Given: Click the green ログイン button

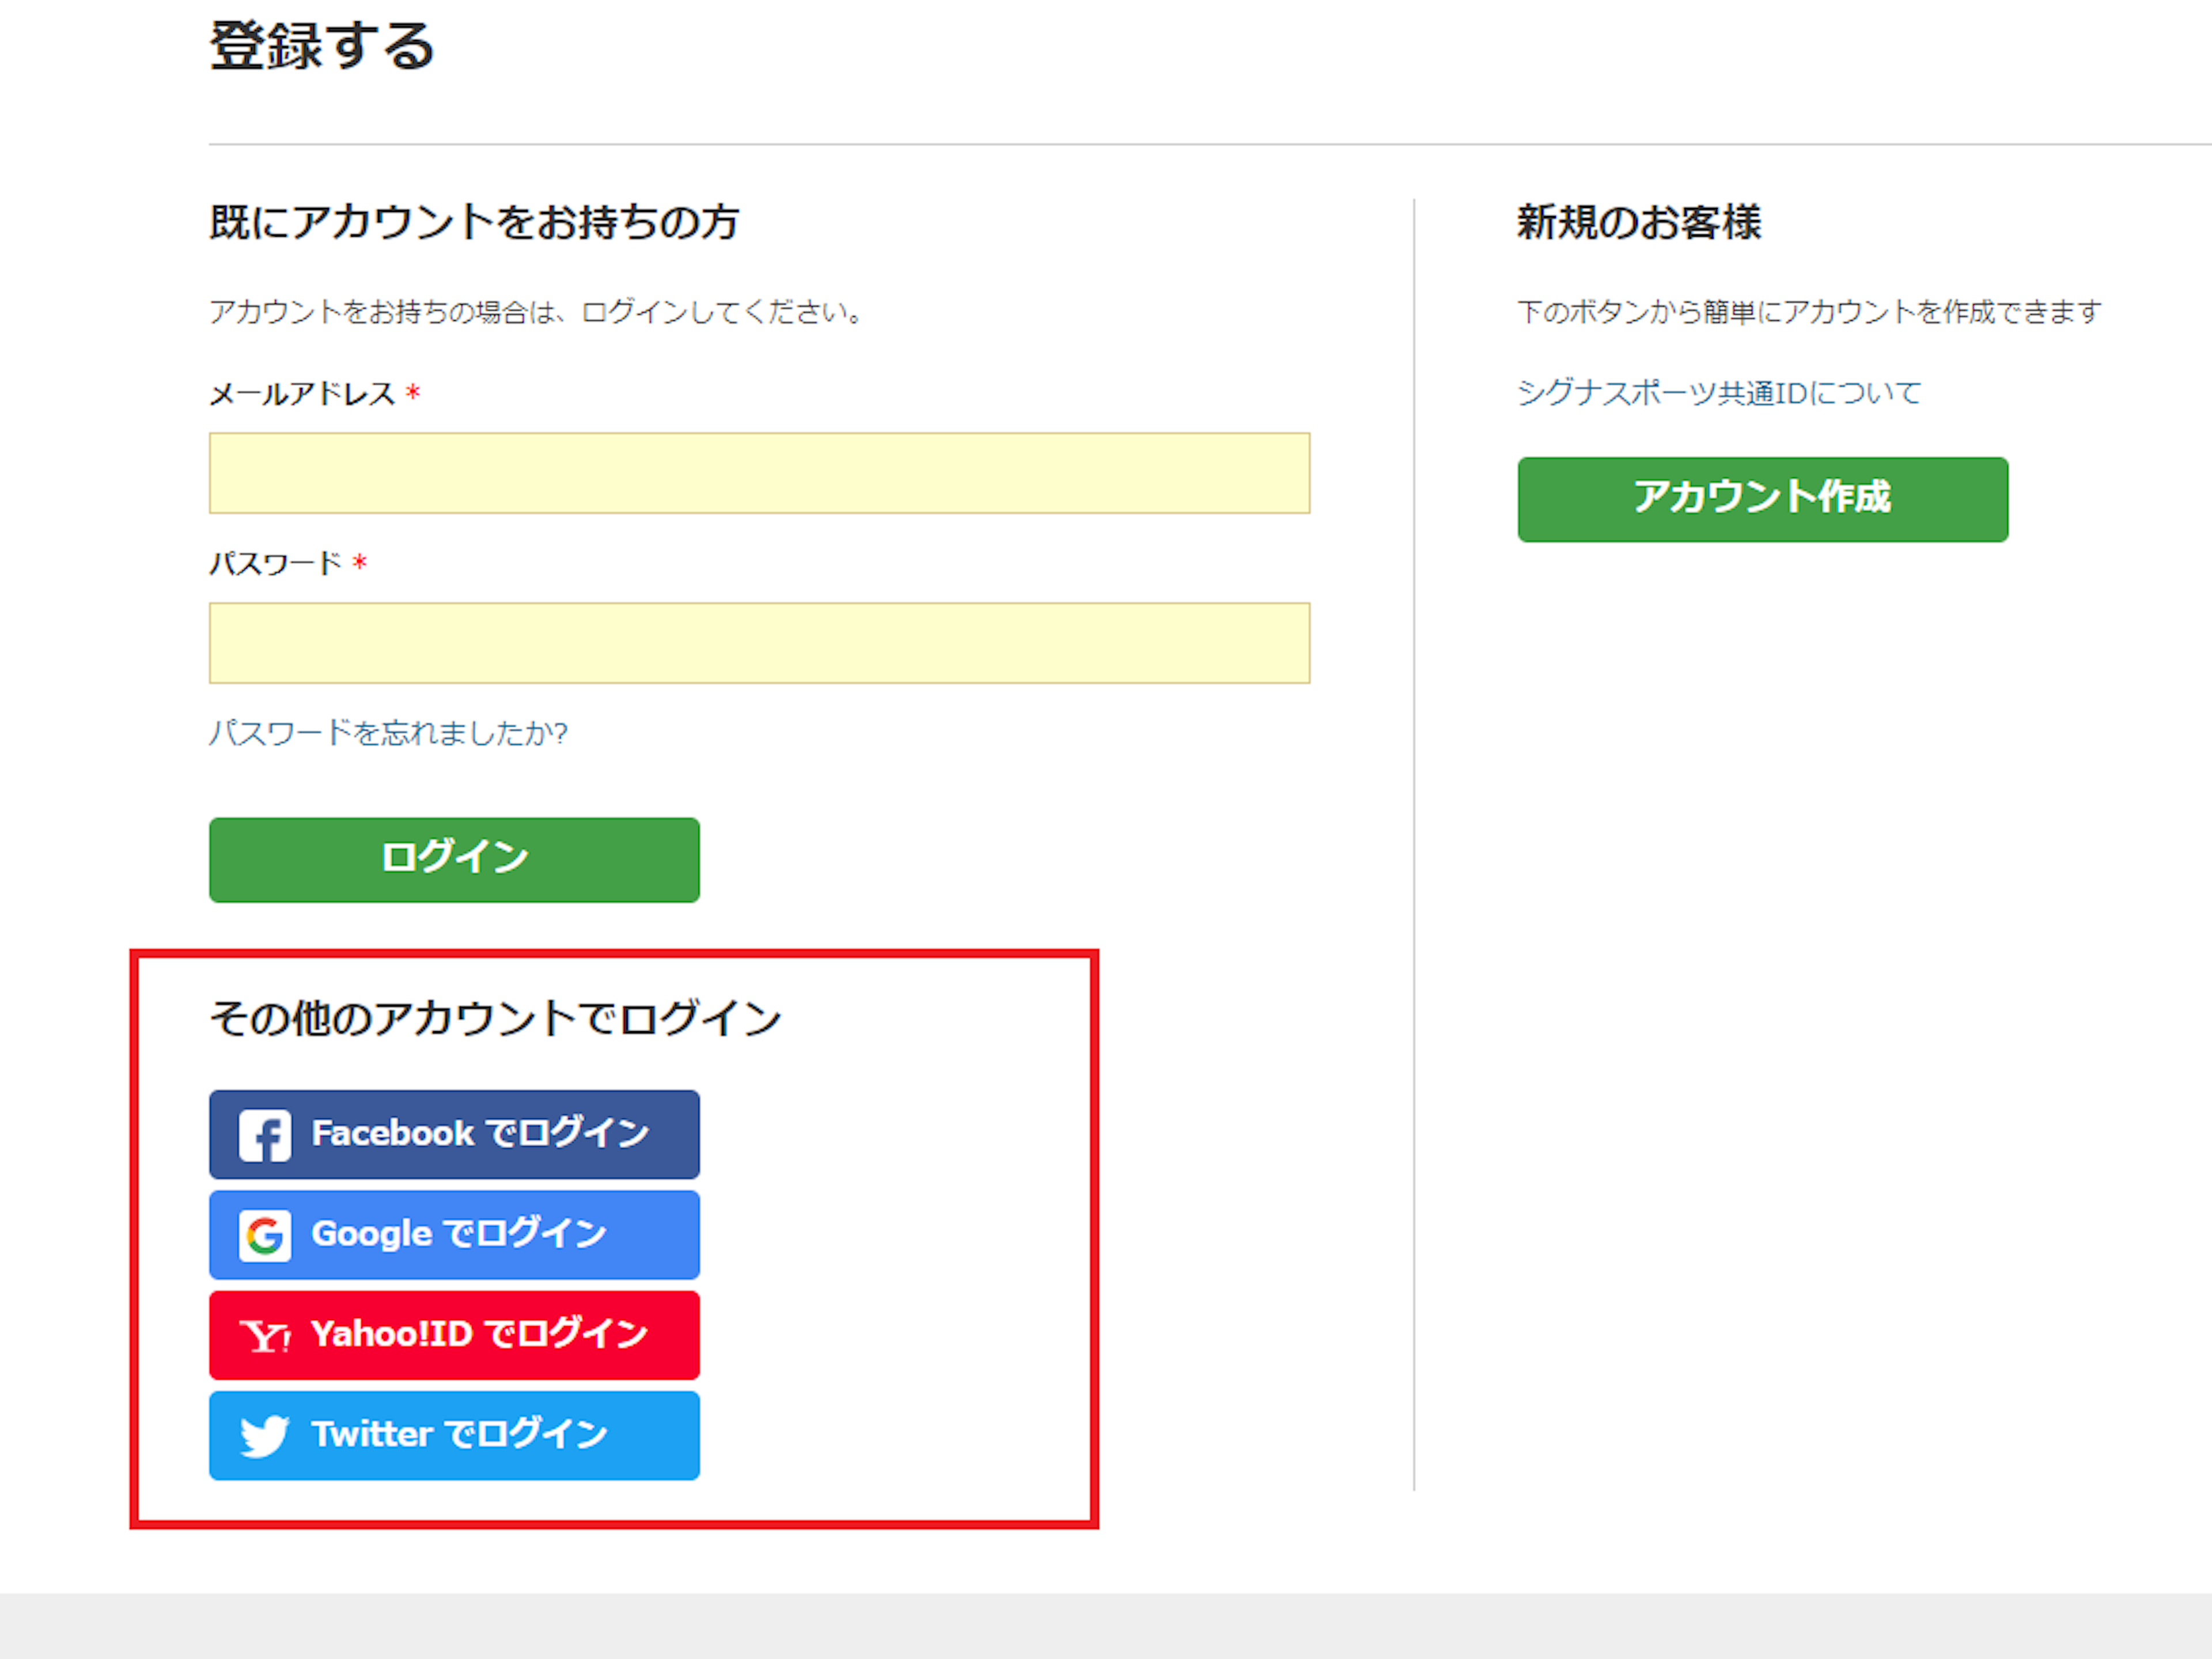Looking at the screenshot, I should 454,859.
